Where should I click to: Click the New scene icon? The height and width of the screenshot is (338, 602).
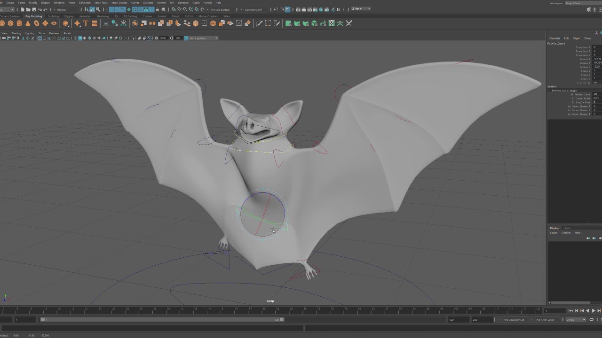tap(23, 9)
